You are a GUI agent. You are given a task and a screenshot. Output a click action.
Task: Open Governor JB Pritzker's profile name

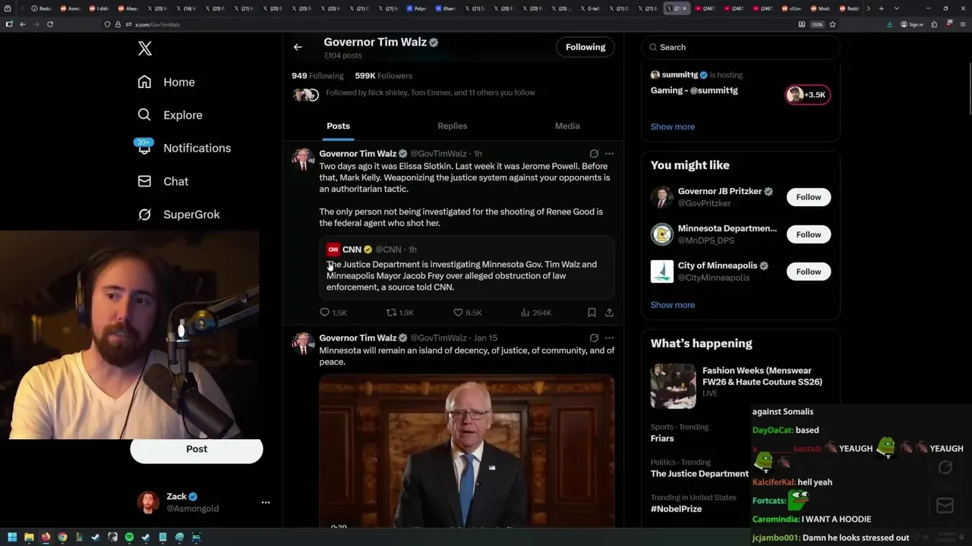[x=720, y=191]
